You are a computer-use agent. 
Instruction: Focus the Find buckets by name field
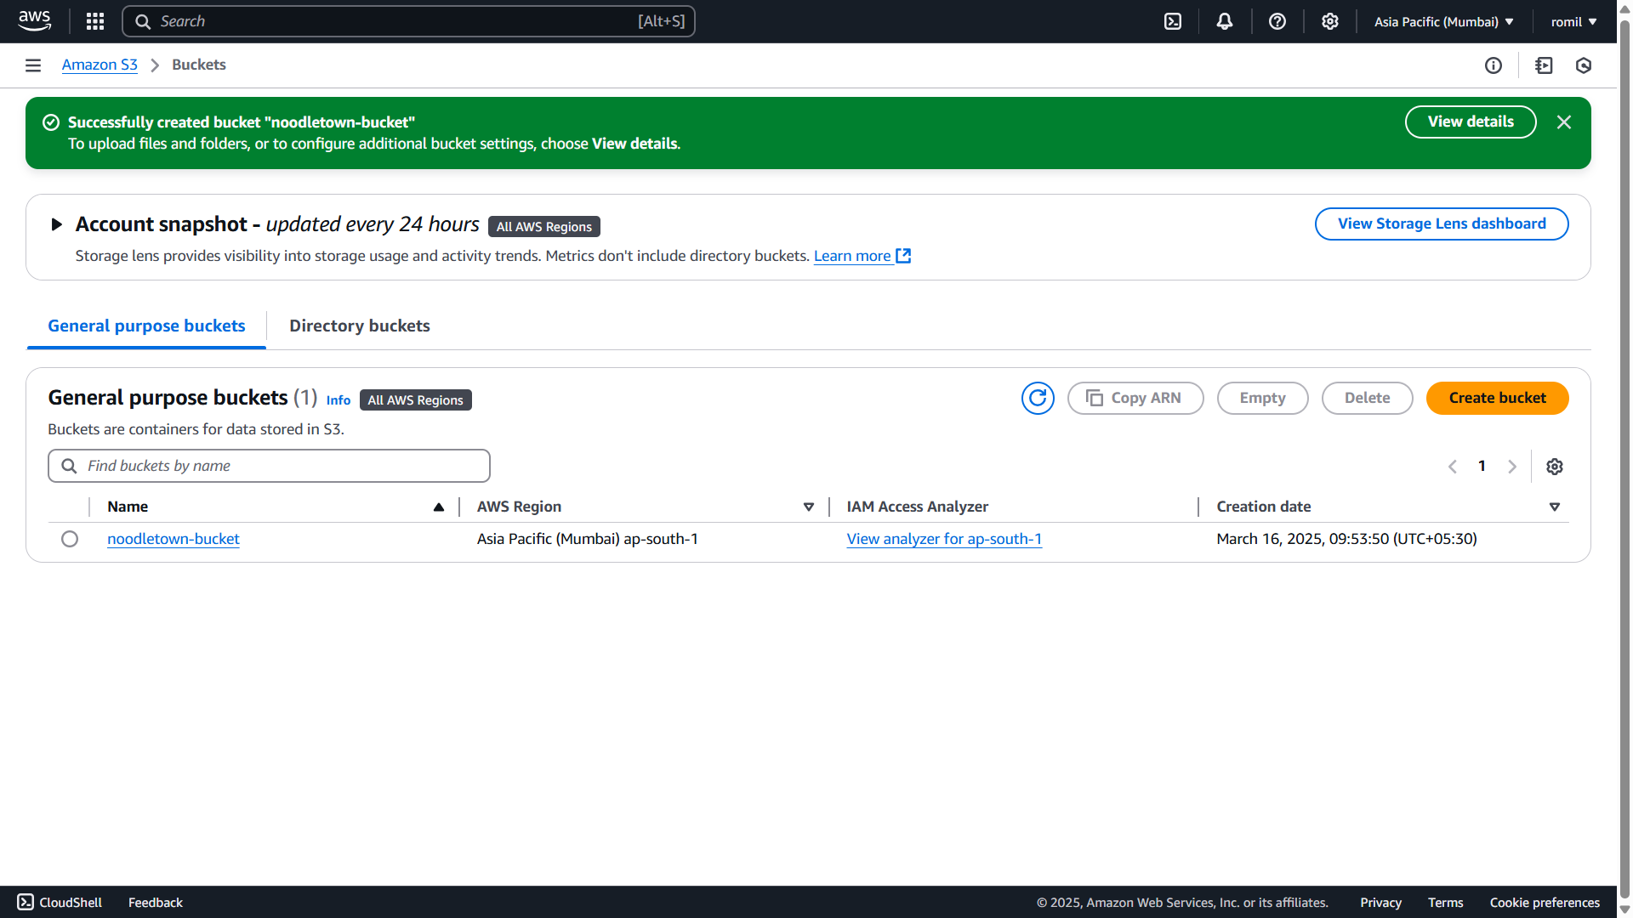269,466
